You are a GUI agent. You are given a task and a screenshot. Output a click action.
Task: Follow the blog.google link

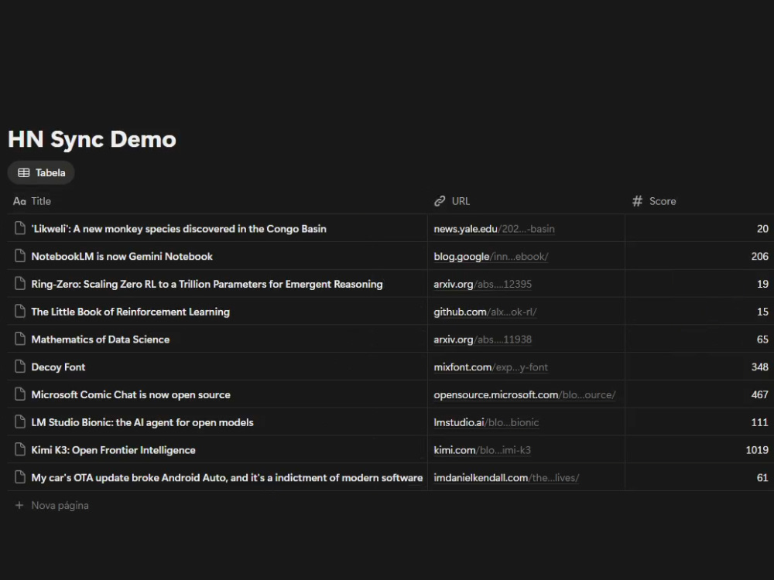[491, 257]
